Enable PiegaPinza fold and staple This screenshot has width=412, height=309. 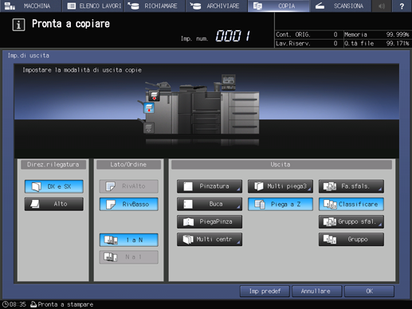(x=210, y=221)
